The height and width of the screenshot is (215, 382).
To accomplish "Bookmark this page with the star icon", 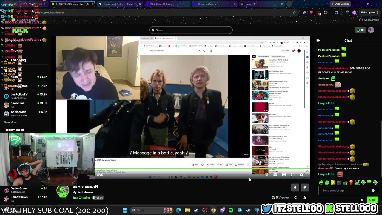I will point(294,13).
